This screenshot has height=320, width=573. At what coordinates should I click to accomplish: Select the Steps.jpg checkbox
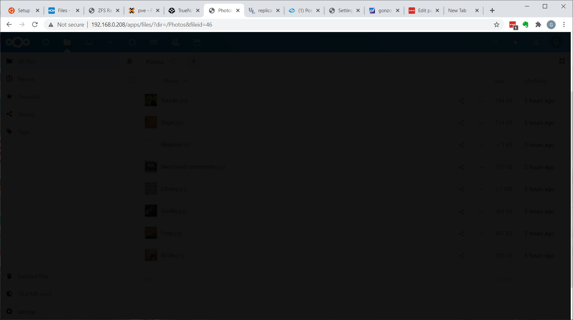131,123
